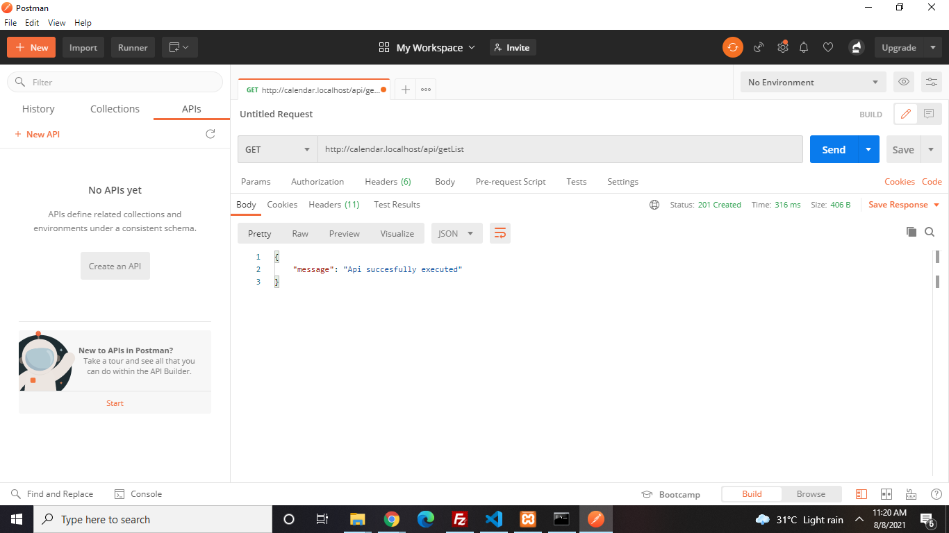This screenshot has height=533, width=949.
Task: Collapse the left sidebar
Action: (861, 494)
